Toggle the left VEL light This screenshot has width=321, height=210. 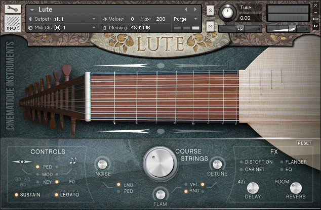pos(186,184)
